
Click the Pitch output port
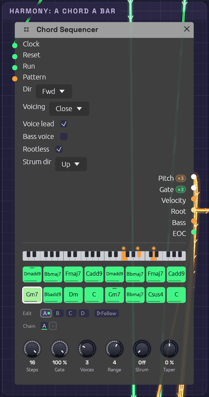[x=194, y=177]
